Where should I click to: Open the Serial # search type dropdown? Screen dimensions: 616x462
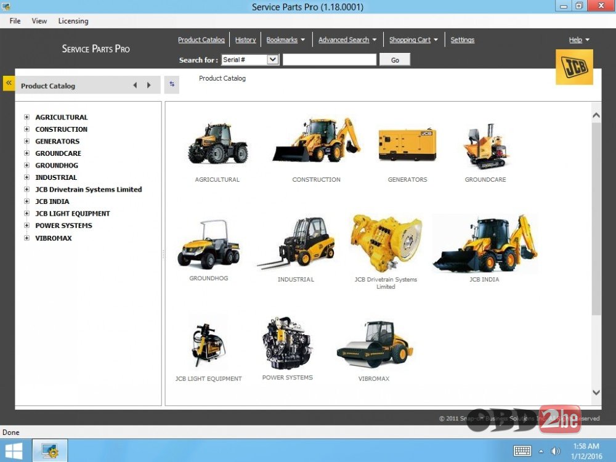tap(273, 60)
